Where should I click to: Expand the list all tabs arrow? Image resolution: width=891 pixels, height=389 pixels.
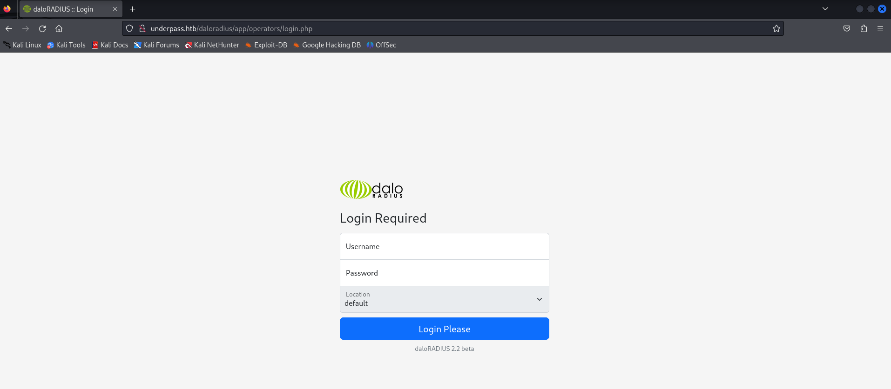pos(825,9)
